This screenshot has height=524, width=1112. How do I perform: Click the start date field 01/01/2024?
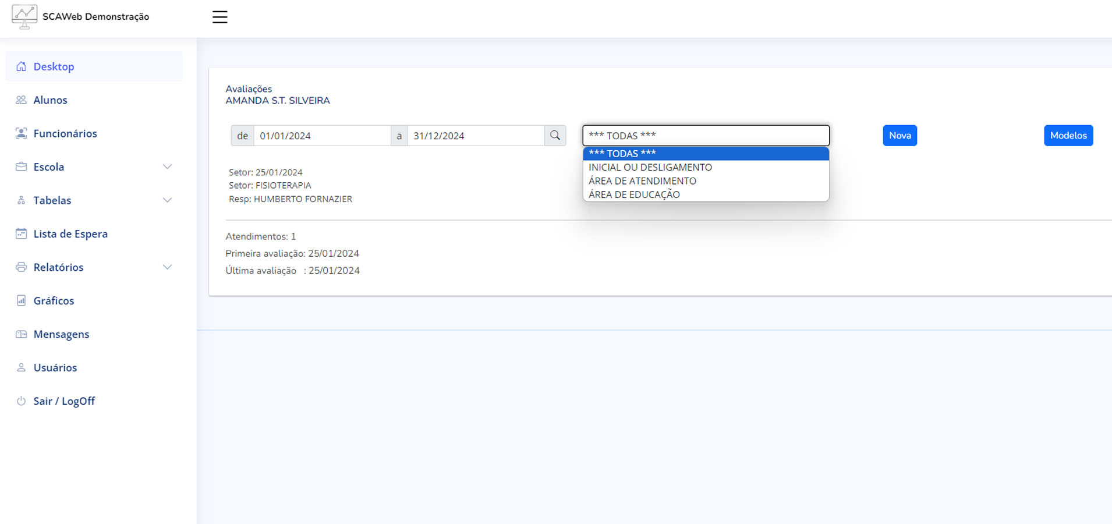[321, 136]
